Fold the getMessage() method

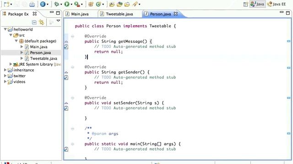point(72,36)
